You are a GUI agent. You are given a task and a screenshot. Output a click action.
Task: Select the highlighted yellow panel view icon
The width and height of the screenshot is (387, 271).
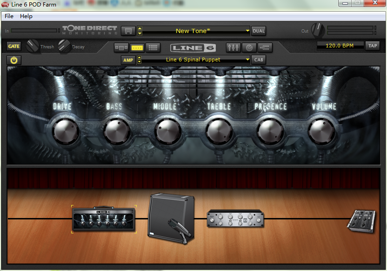[x=137, y=47]
